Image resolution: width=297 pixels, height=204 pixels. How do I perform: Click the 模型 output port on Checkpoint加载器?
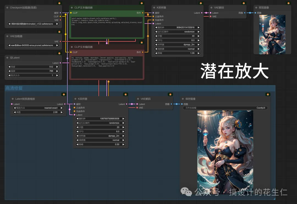point(61,13)
